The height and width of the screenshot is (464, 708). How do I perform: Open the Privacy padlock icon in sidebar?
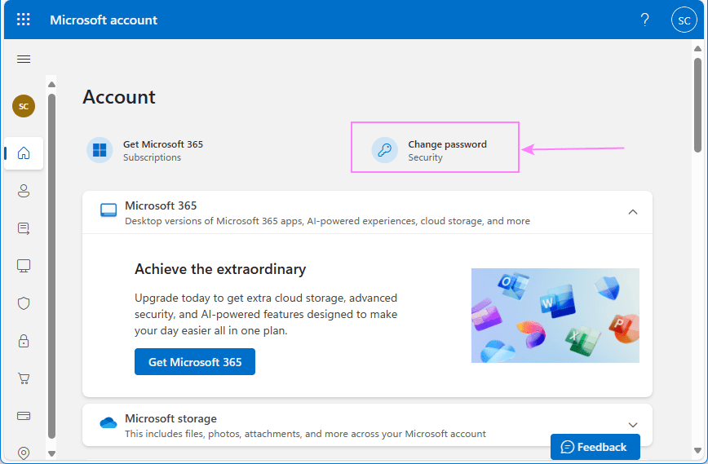tap(24, 341)
